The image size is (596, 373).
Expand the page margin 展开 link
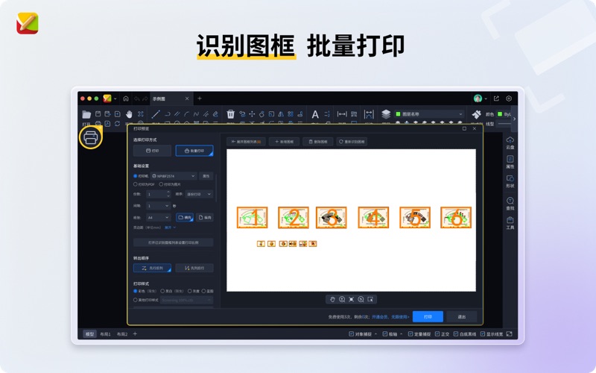pos(170,228)
